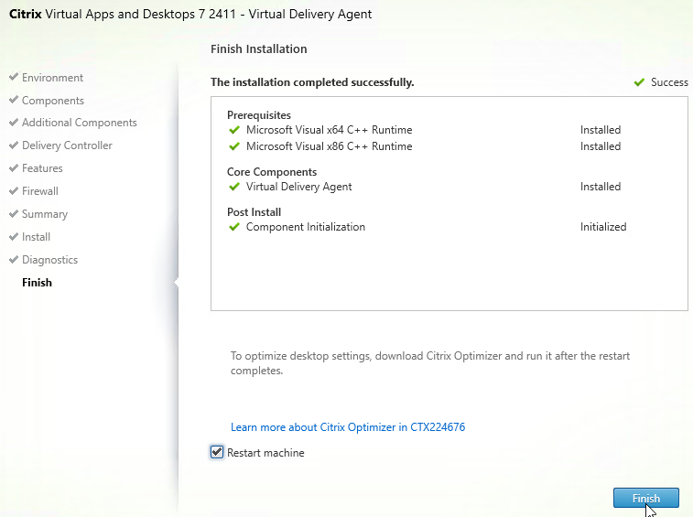This screenshot has width=693, height=517.
Task: Click gray checkmark beside Environment
Action: [x=14, y=77]
